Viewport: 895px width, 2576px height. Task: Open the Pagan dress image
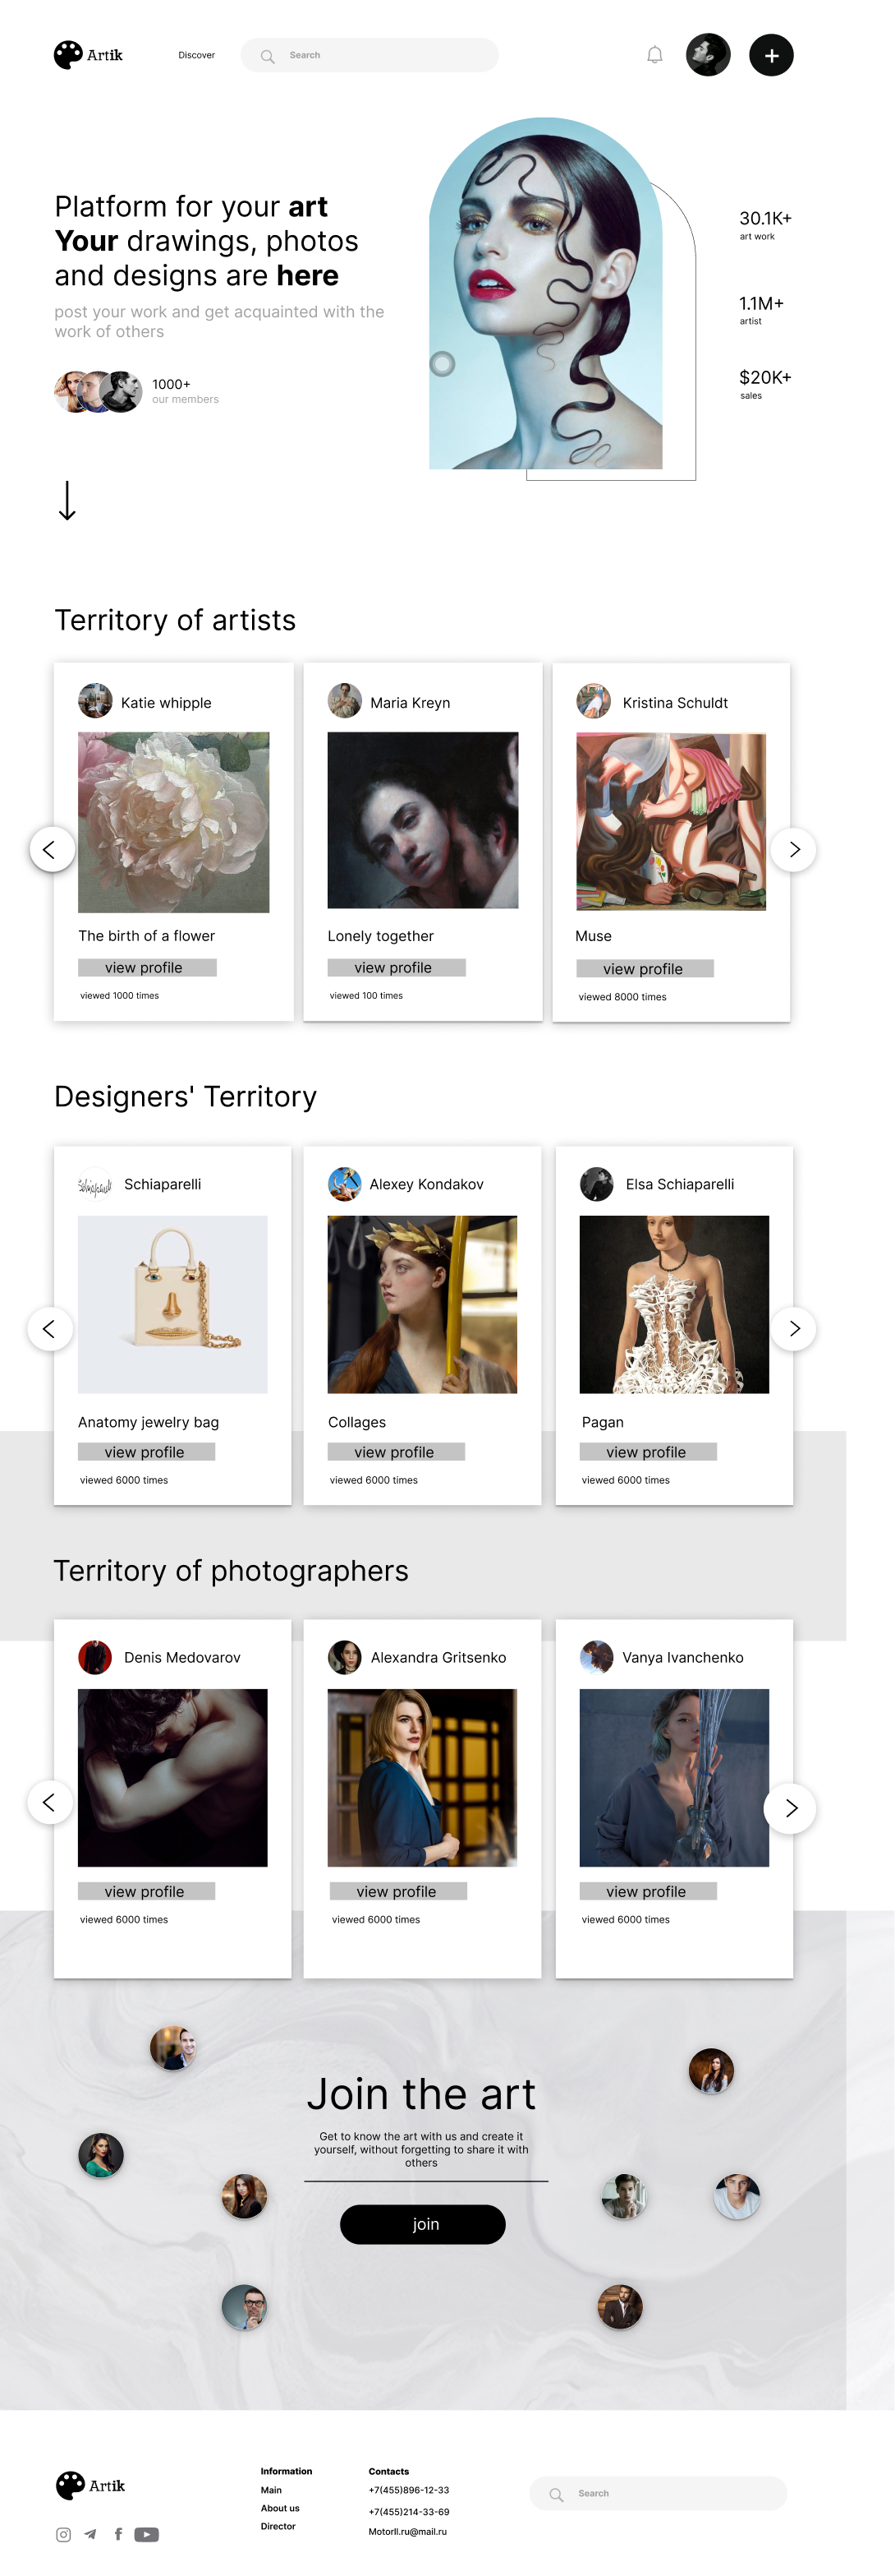(674, 1304)
